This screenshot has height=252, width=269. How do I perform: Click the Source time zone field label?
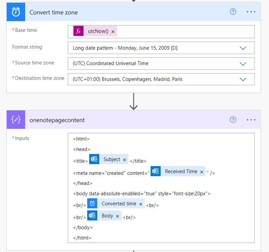35,63
